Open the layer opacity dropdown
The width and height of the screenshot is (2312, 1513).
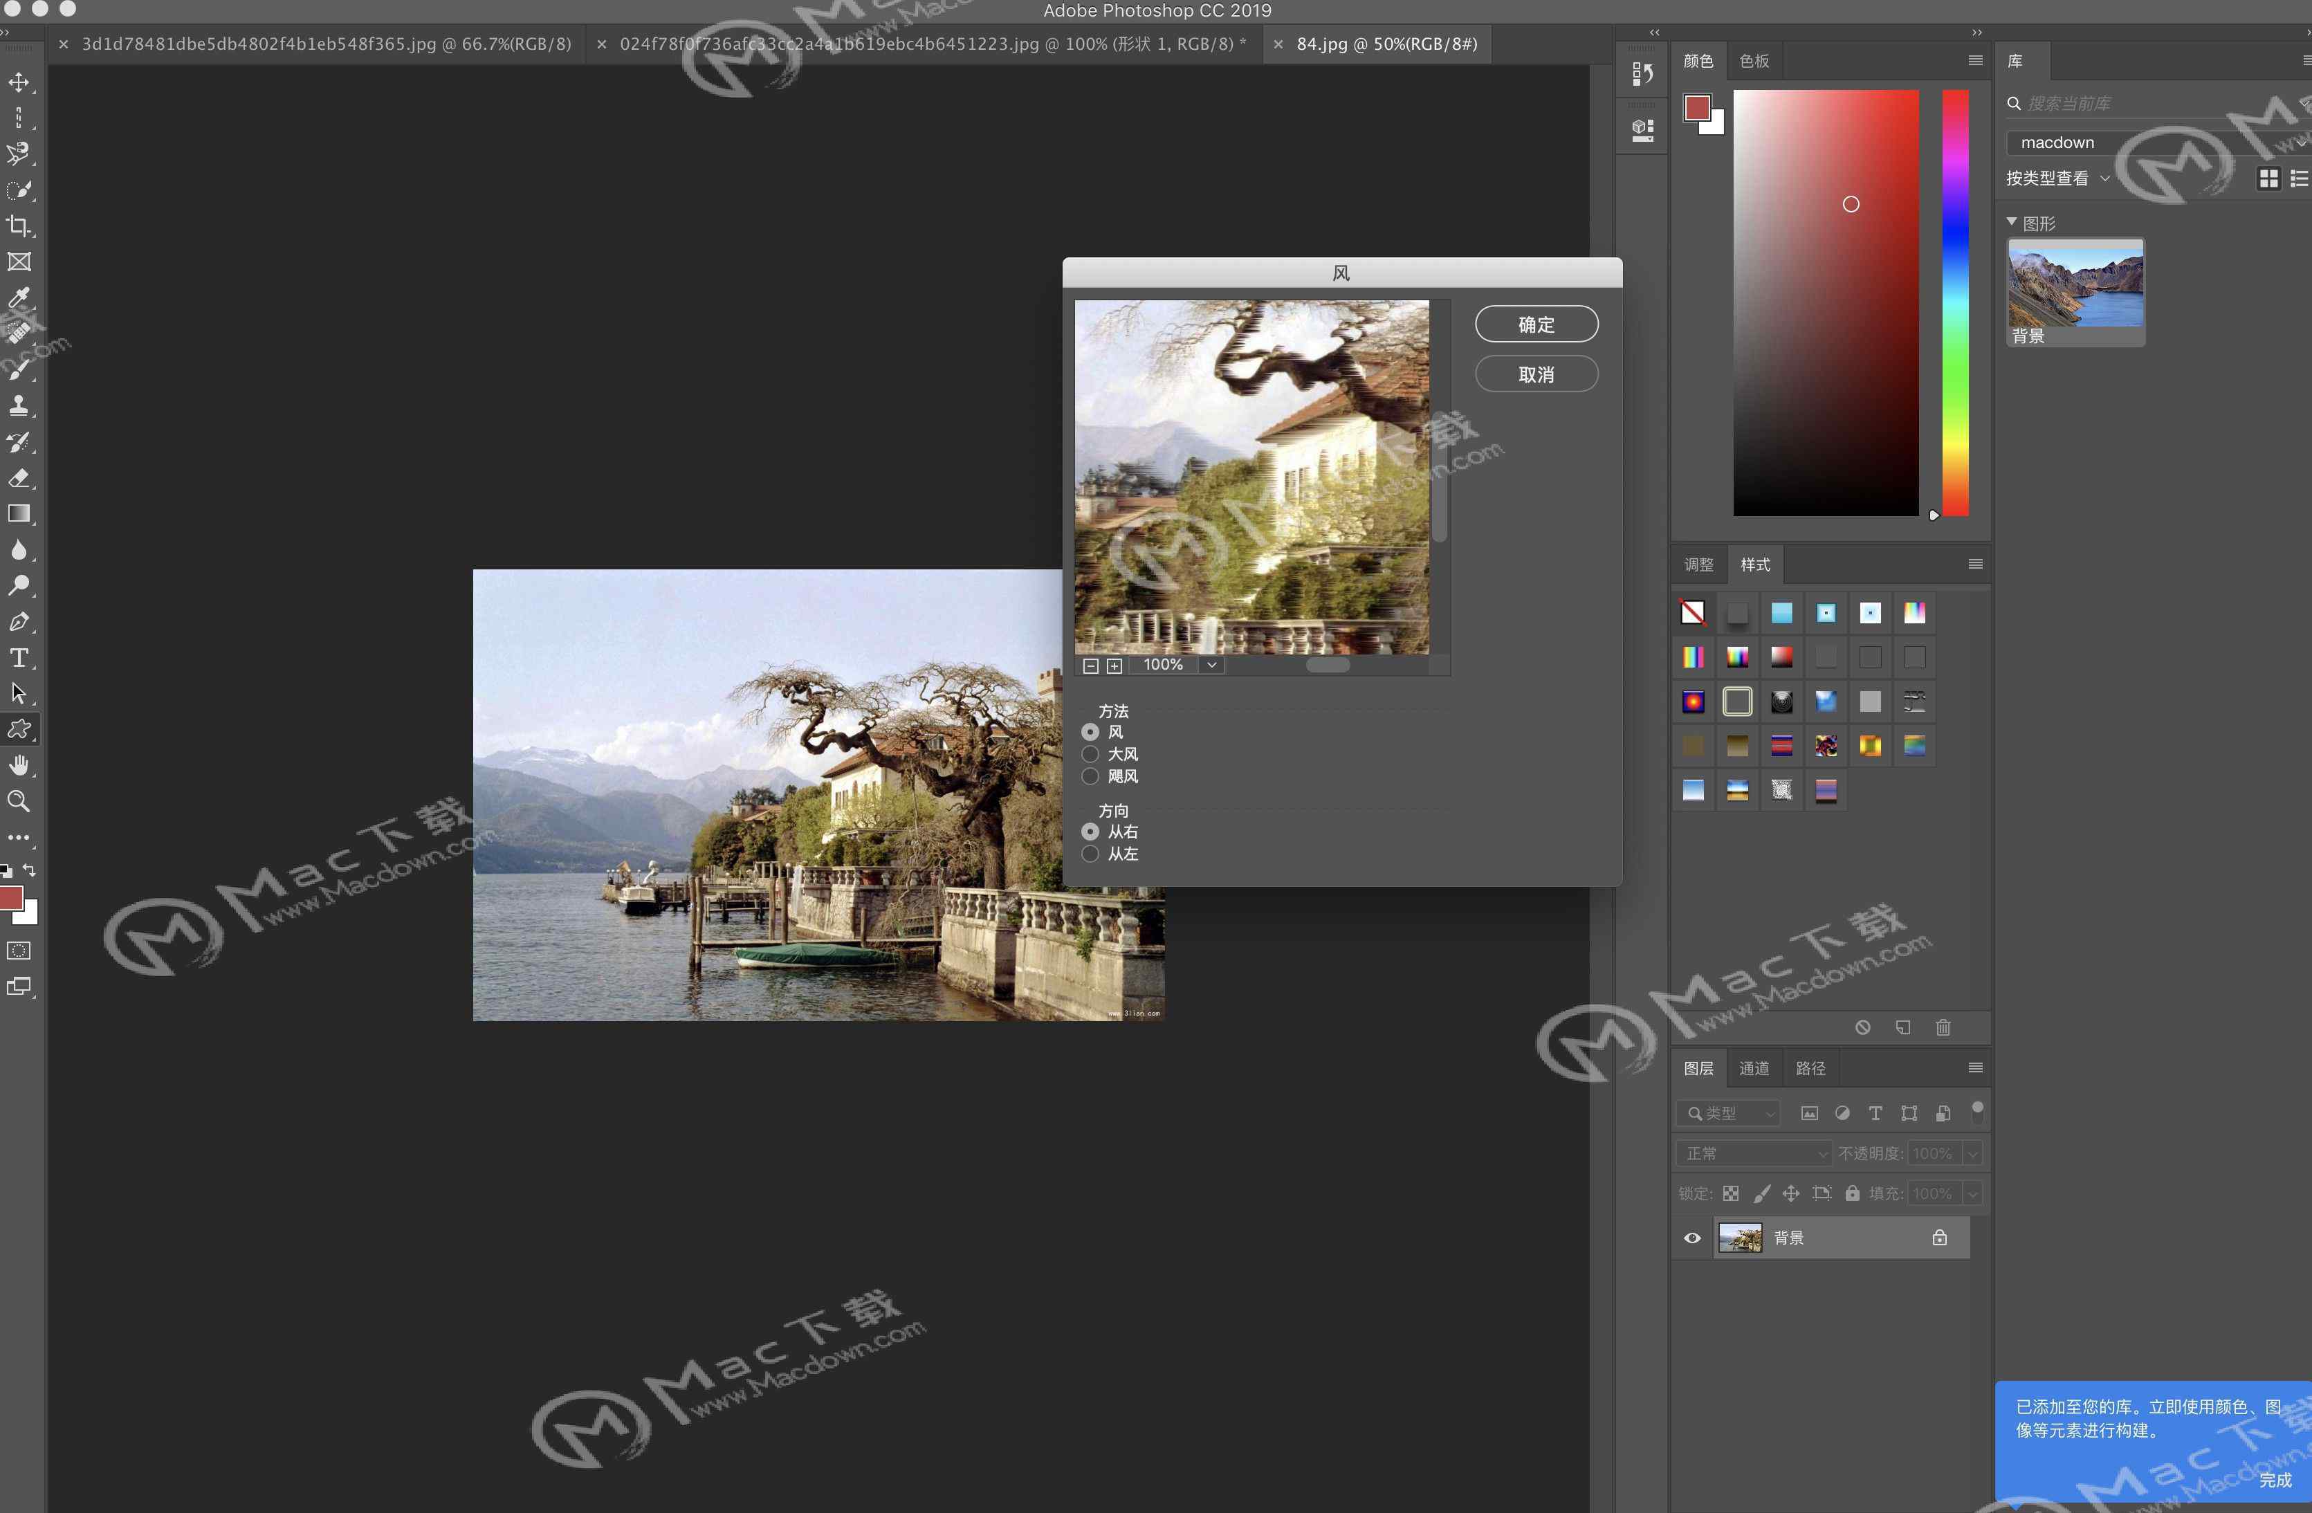point(1973,1153)
